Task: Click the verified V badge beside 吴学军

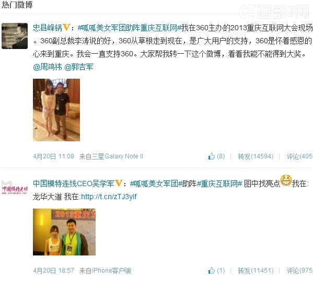Action: click(x=119, y=183)
